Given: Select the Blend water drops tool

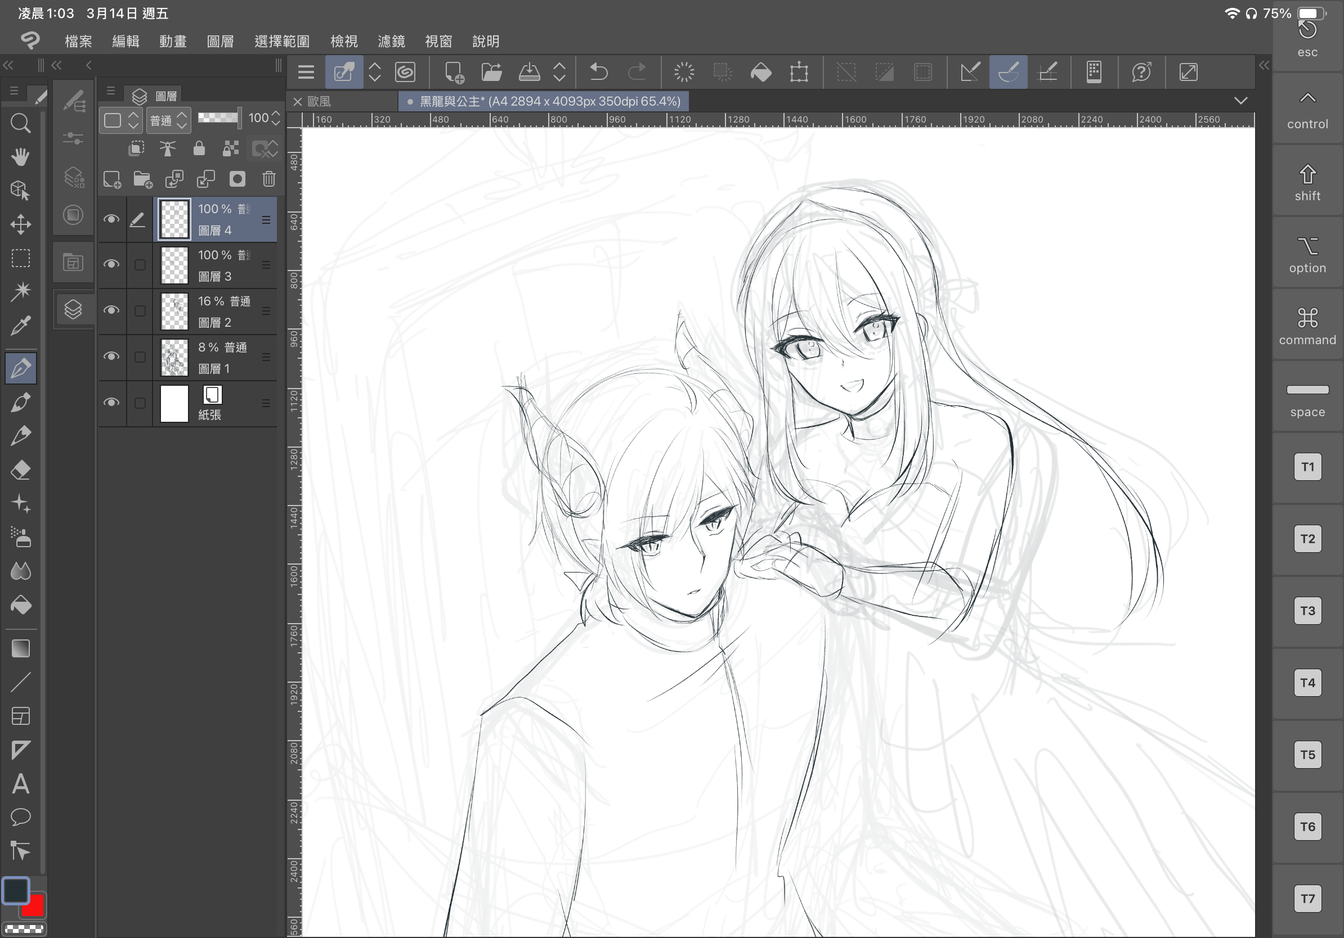Looking at the screenshot, I should pyautogui.click(x=20, y=571).
